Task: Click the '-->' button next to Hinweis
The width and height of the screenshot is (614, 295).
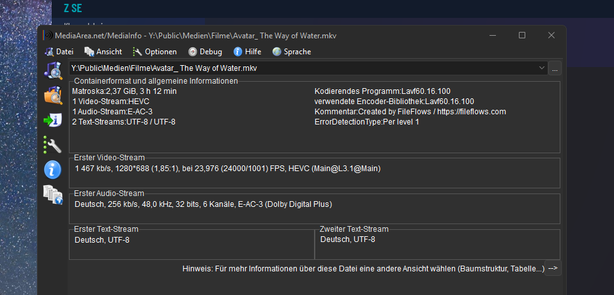Action: [553, 268]
